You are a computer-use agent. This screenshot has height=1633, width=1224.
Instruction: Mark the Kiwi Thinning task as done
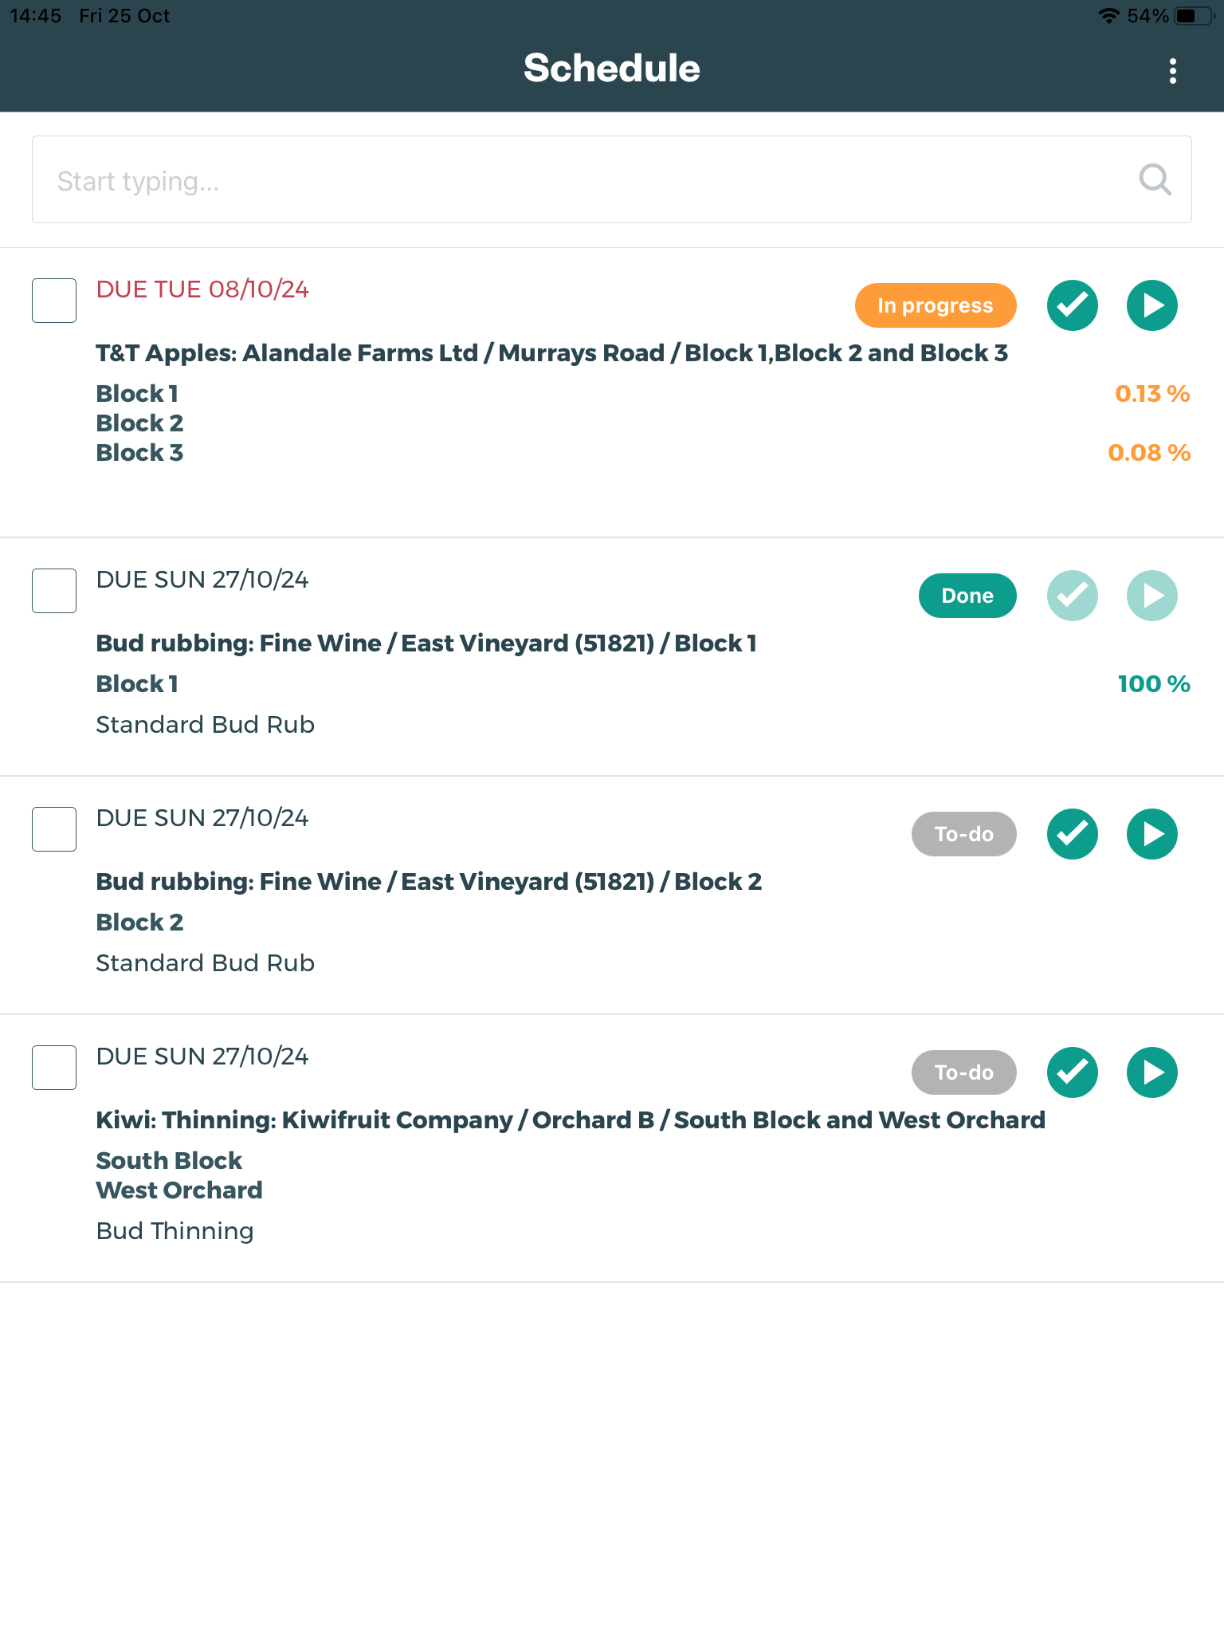pyautogui.click(x=1072, y=1072)
